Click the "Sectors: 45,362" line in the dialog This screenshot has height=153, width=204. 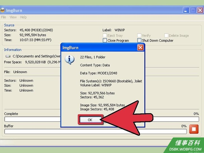92,97
